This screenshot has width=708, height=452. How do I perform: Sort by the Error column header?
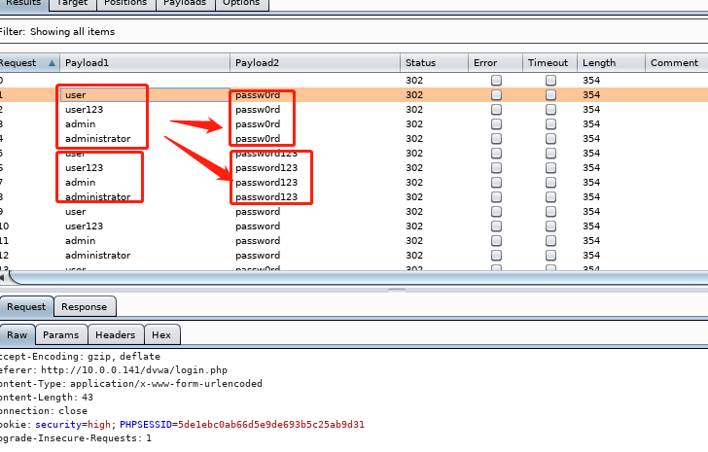(495, 63)
